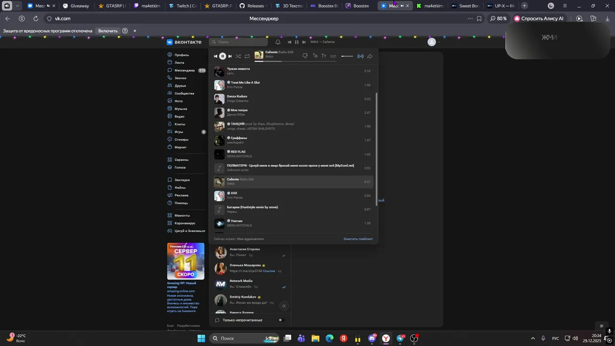
Task: Show hidden tray icons chevron
Action: point(532,338)
